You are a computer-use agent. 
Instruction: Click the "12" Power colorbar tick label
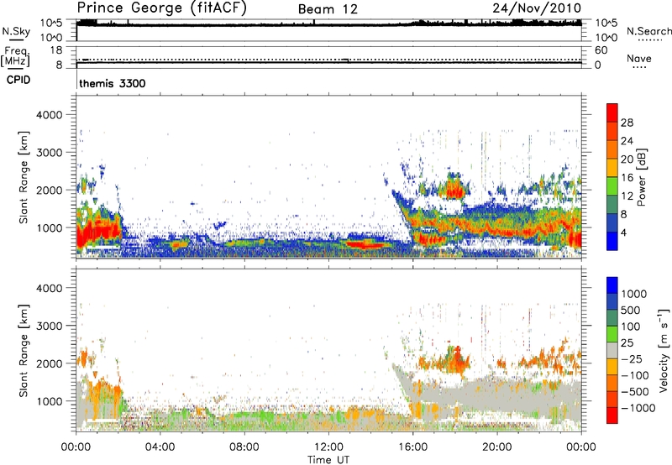point(627,196)
